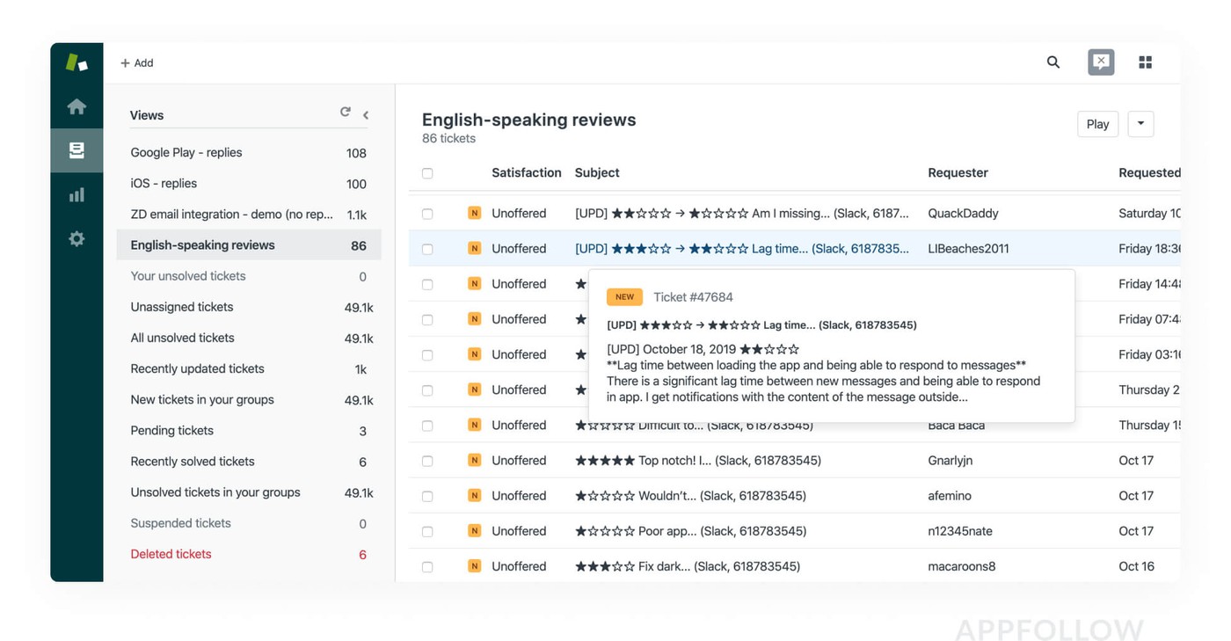Open Recently updated tickets view
1231x641 pixels.
click(249, 368)
